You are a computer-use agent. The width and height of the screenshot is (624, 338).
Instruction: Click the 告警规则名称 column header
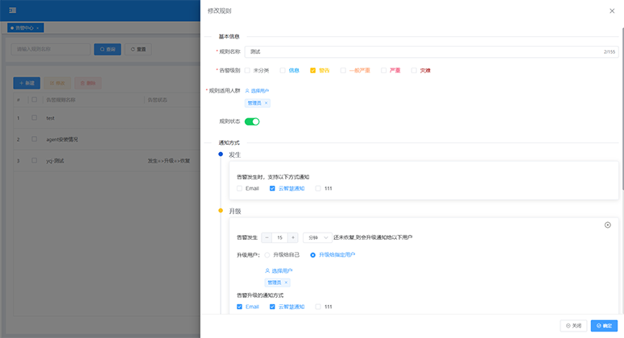coord(61,100)
